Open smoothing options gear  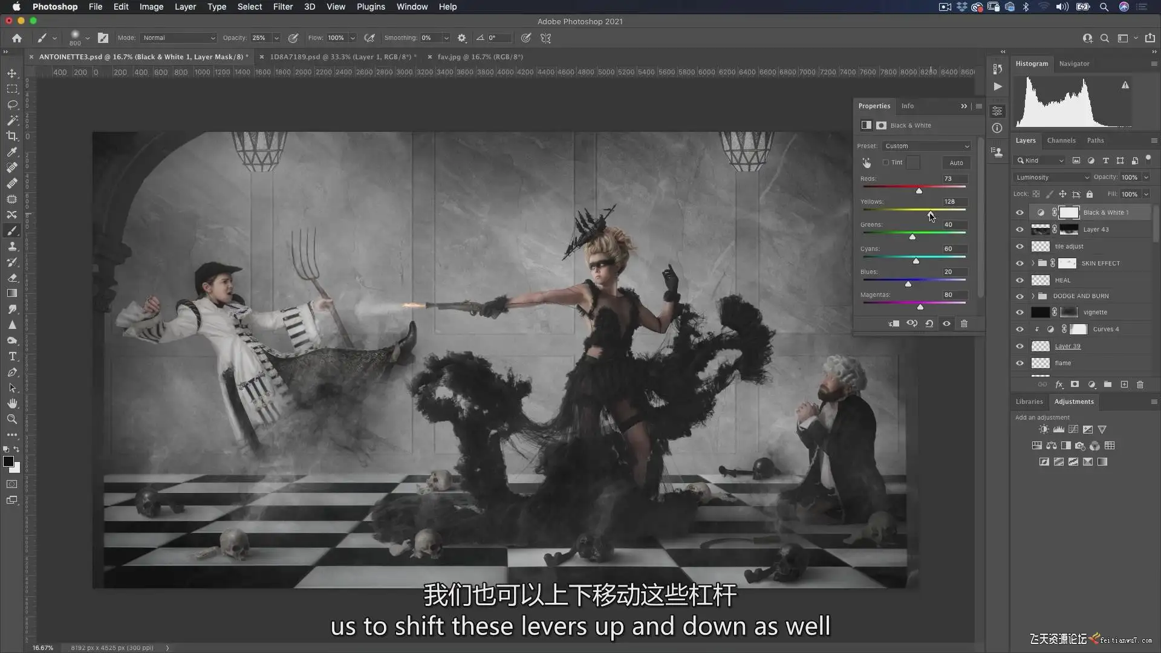[462, 38]
